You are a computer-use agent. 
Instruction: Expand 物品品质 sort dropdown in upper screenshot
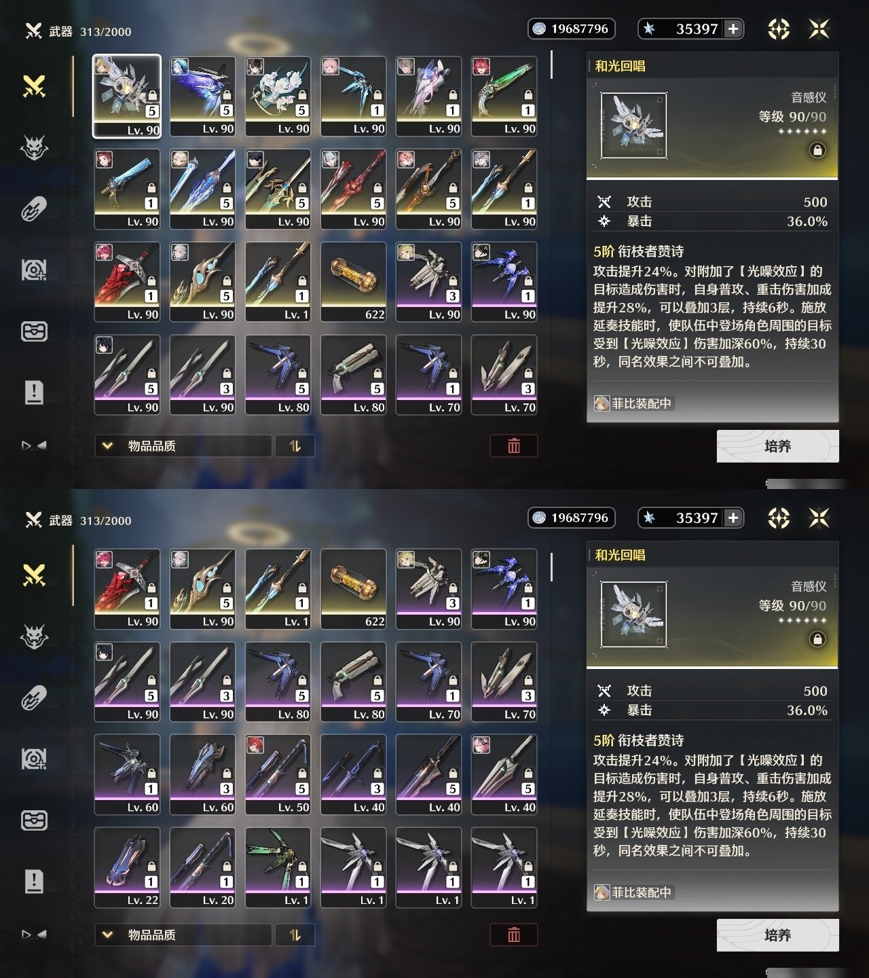point(183,446)
